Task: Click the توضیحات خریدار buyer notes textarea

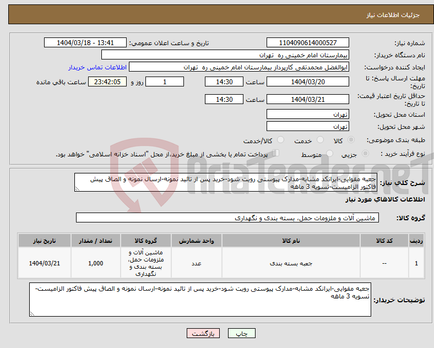Action: 200,300
